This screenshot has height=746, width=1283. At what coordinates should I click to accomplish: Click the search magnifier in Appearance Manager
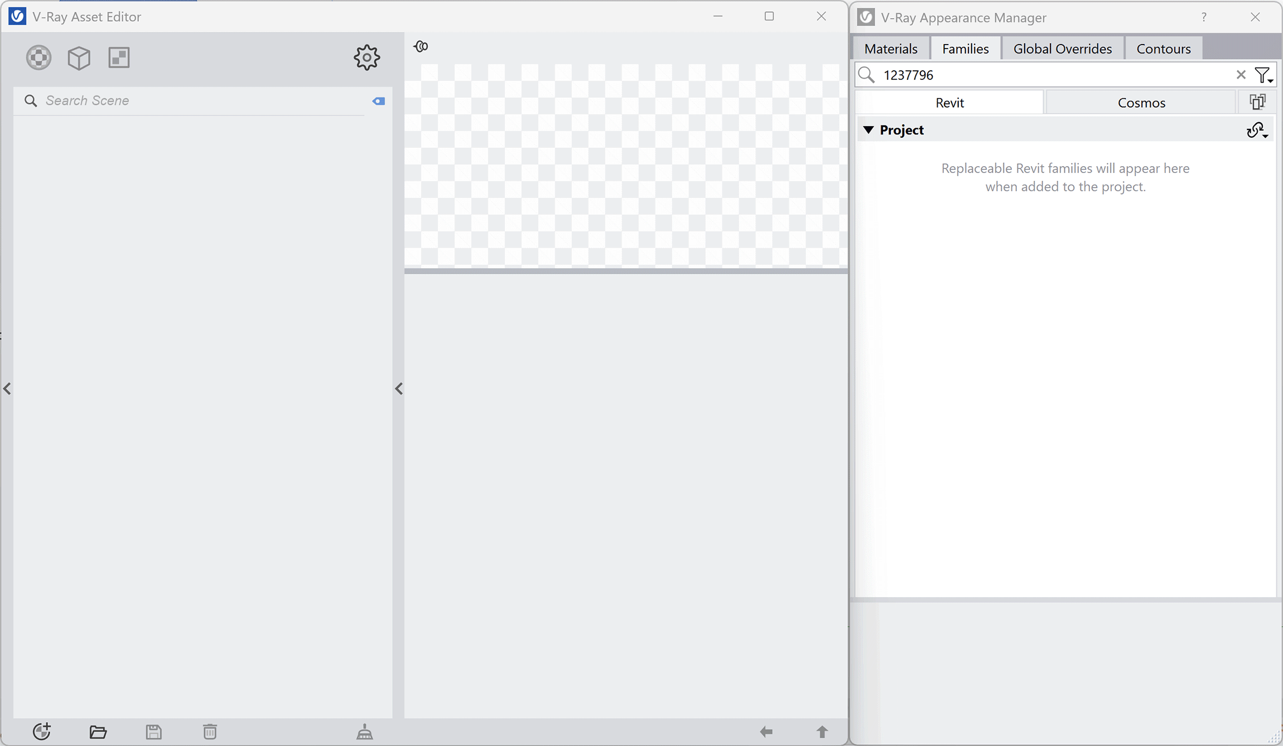tap(866, 75)
